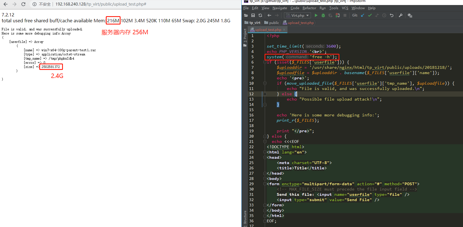The height and width of the screenshot is (227, 463).
Task: Open the VCS menu
Action: 345,8
